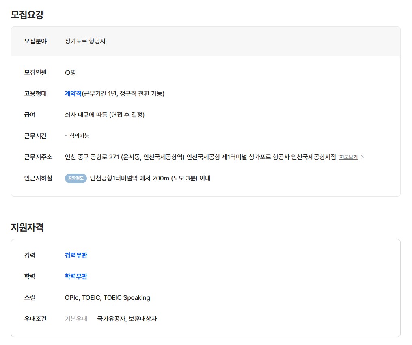Viewport: 412px width, 345px height.
Task: Select the blue 학력무관 text
Action: [x=76, y=277]
